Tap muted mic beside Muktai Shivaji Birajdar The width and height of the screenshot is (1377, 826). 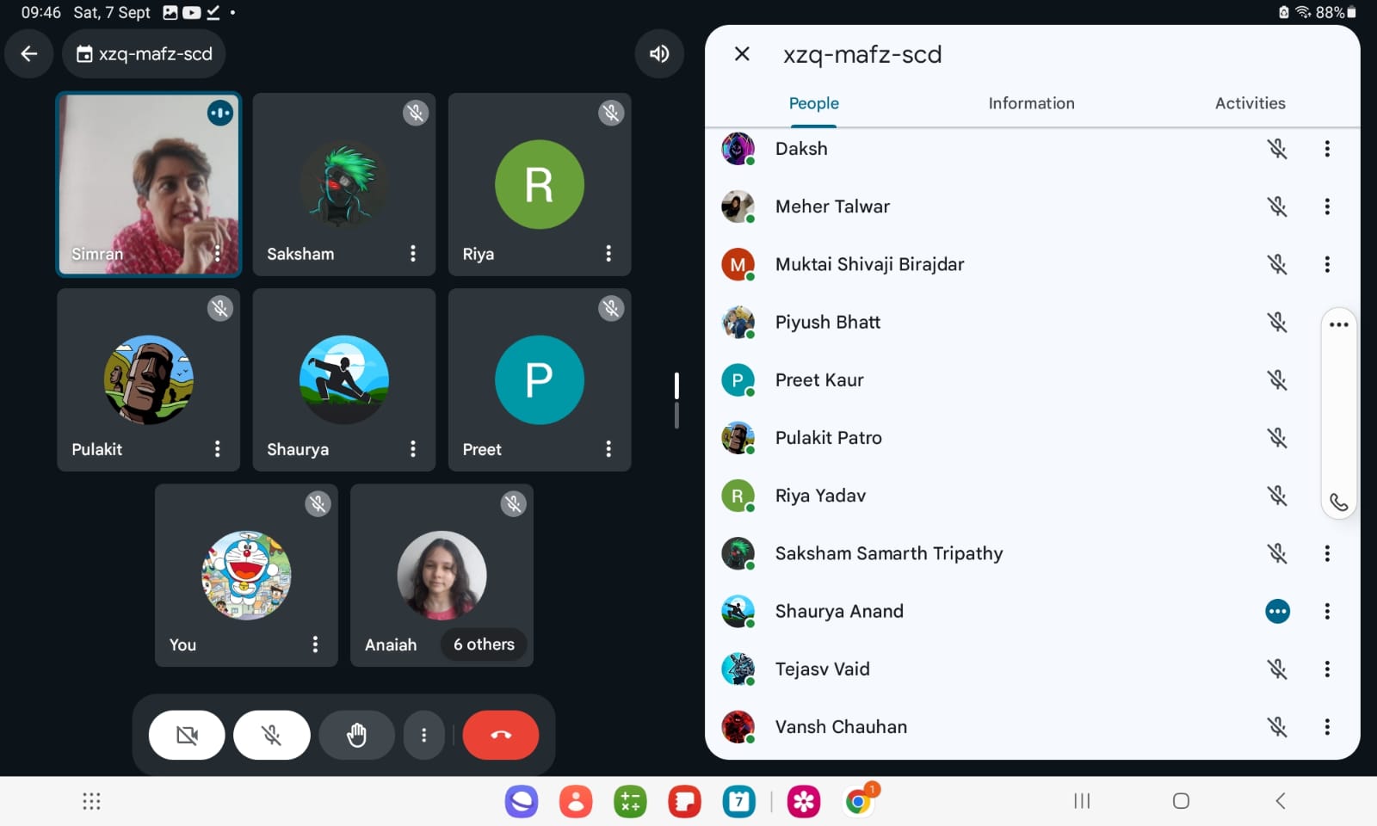click(1277, 264)
